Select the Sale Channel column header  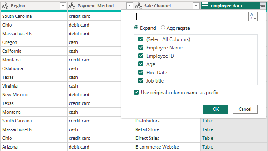(x=167, y=6)
